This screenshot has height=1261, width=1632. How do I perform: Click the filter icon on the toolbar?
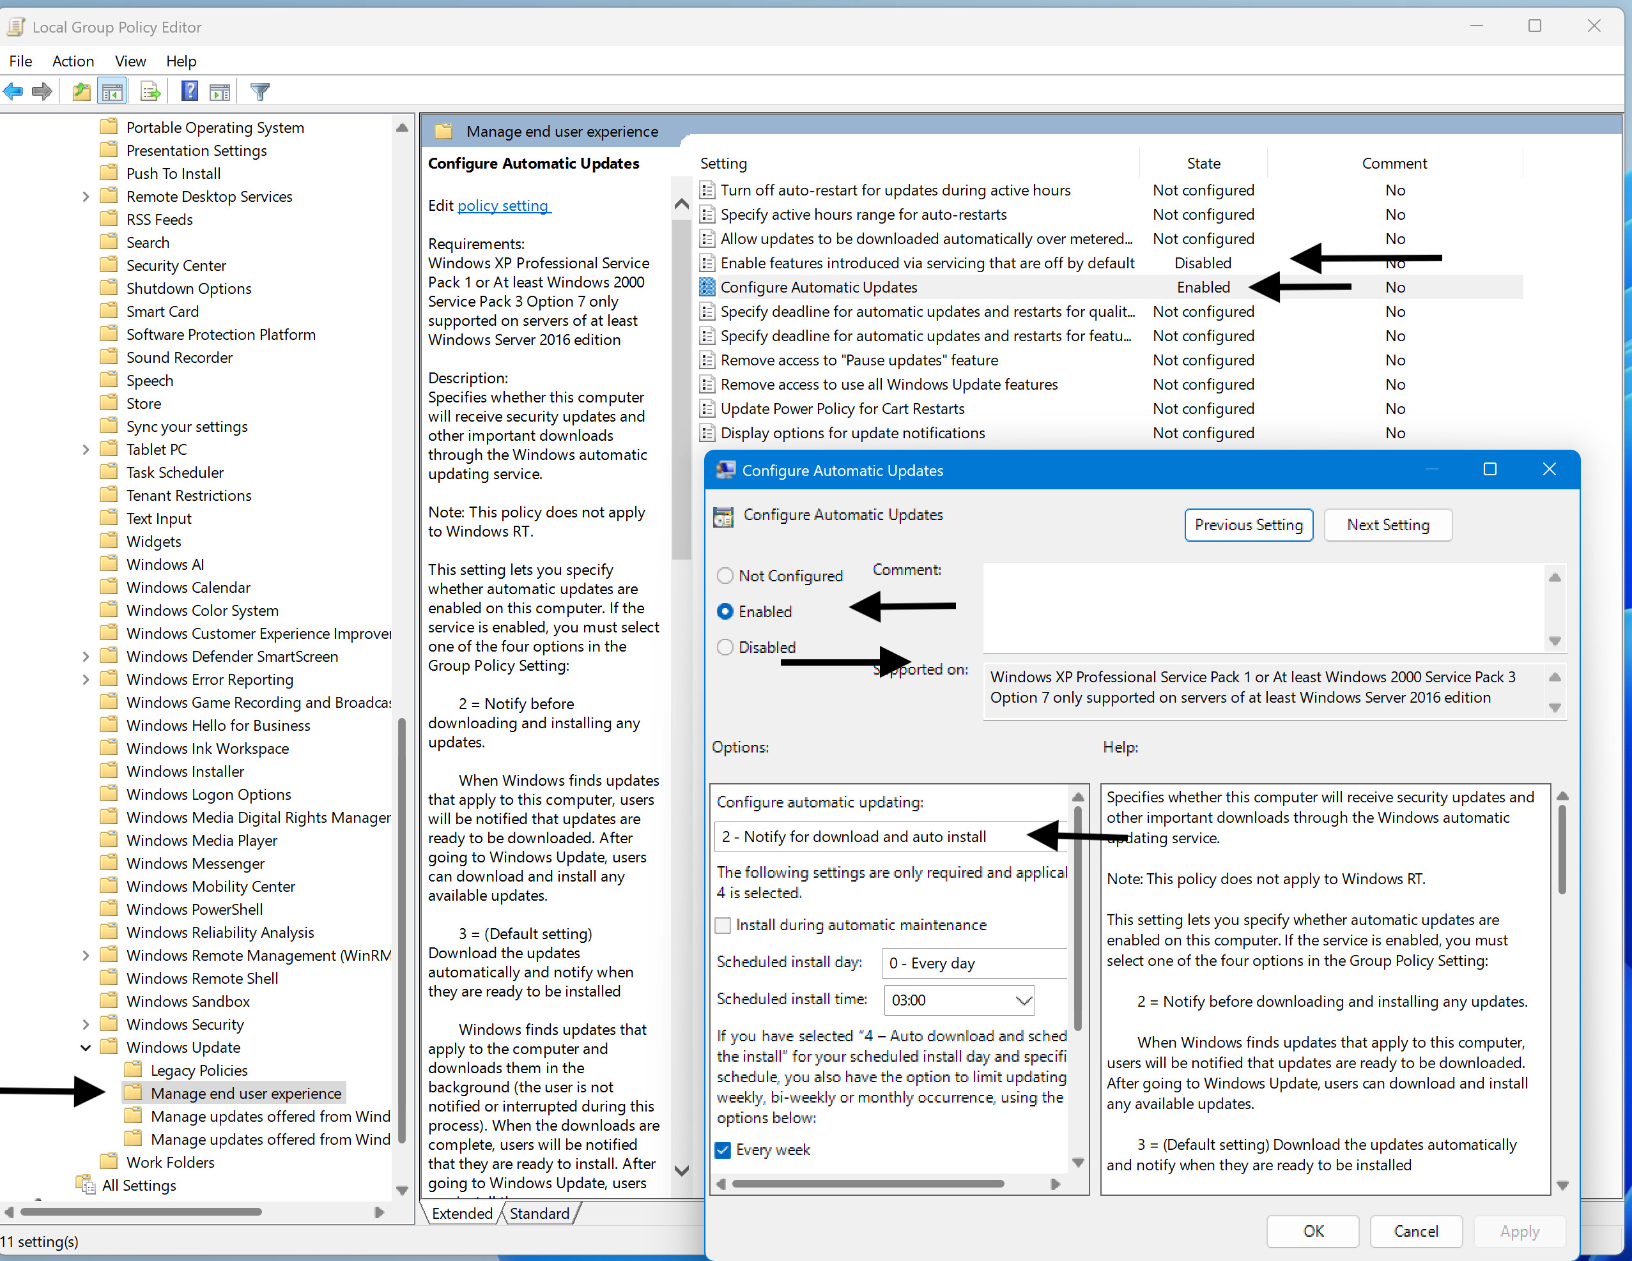click(x=259, y=91)
